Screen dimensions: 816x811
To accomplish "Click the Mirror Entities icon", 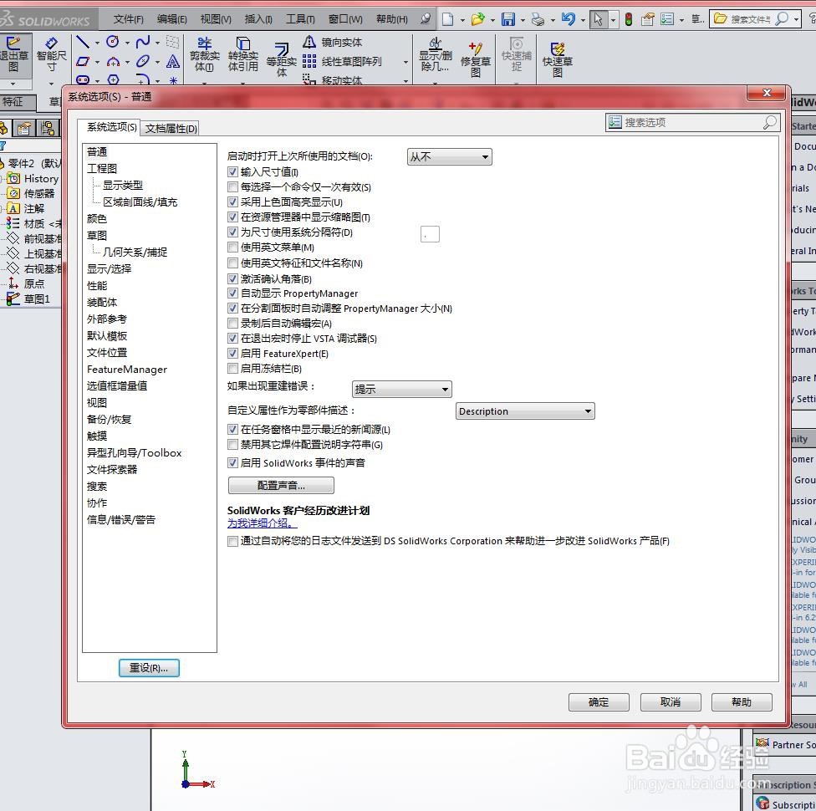I will pos(309,42).
